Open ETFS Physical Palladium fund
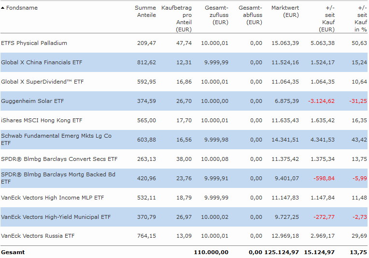This screenshot has height=258, width=369. (34, 43)
